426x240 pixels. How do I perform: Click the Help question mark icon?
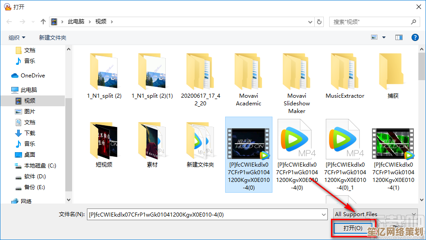tap(415, 37)
